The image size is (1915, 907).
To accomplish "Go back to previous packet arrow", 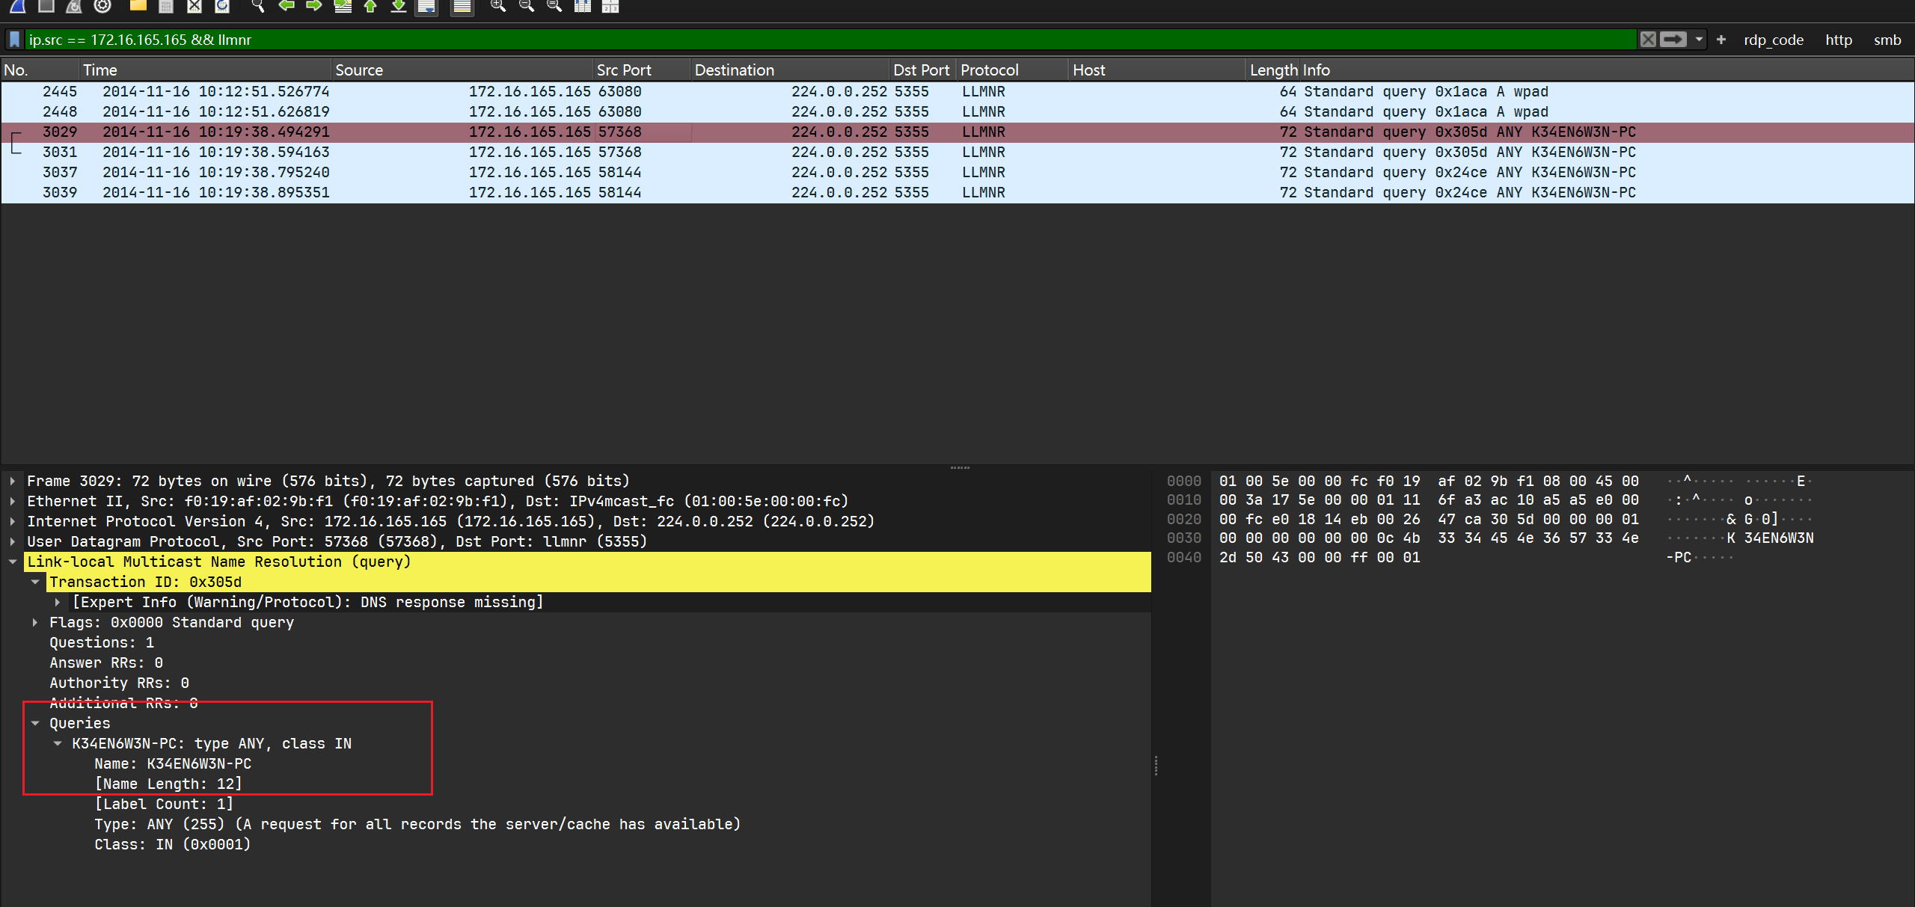I will click(x=286, y=6).
